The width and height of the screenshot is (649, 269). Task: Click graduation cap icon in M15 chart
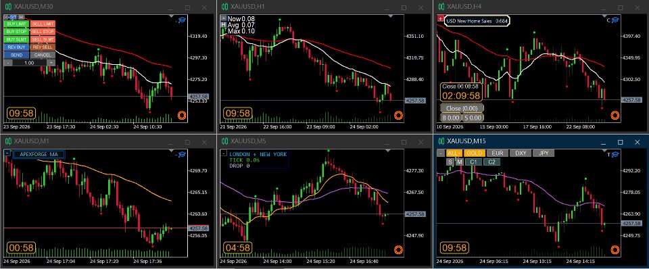click(x=615, y=154)
